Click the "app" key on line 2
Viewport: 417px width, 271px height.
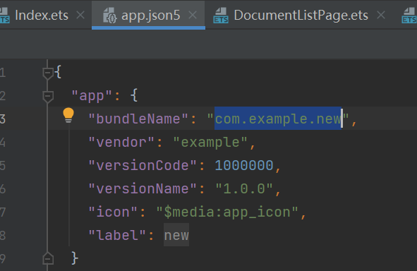point(92,96)
